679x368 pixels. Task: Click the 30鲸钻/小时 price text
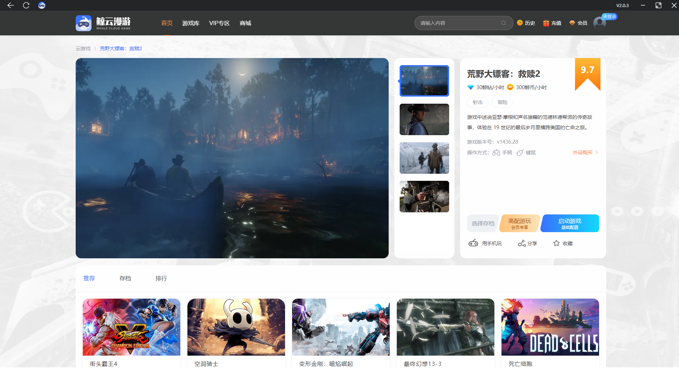coord(490,87)
